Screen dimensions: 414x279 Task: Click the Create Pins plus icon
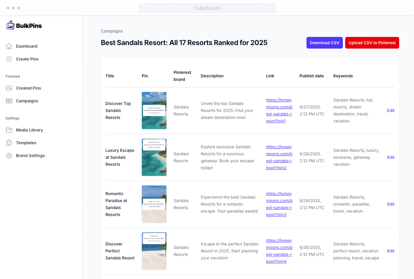pos(9,59)
